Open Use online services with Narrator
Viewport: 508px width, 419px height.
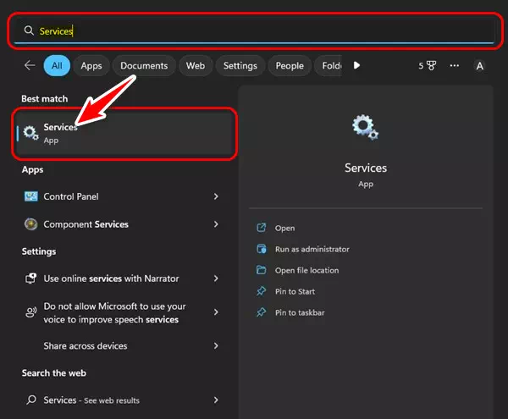coord(121,278)
